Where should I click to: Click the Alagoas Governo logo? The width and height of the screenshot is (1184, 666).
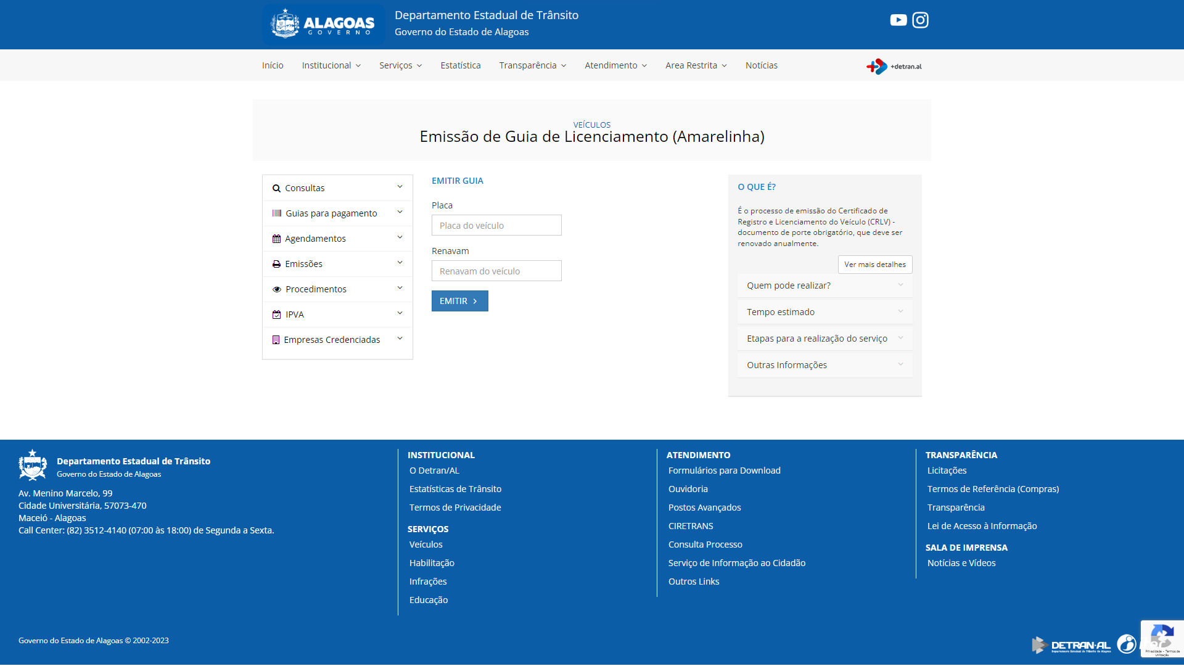324,24
